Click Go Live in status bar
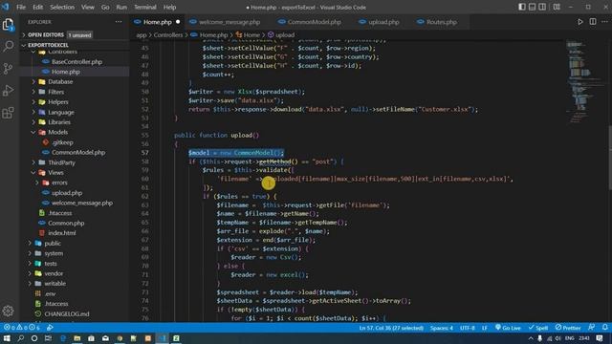The image size is (612, 344). click(508, 328)
